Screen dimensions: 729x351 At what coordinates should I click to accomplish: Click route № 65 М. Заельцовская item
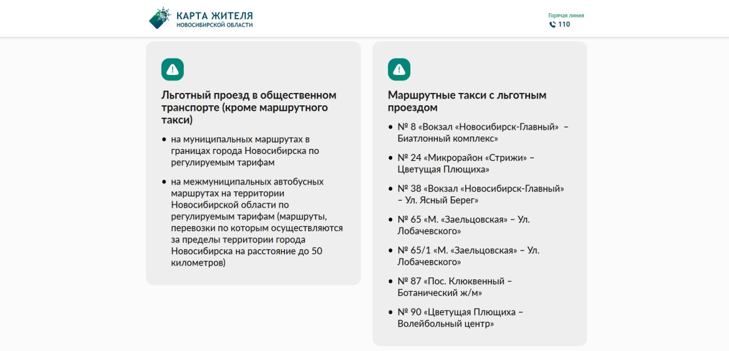tap(463, 225)
